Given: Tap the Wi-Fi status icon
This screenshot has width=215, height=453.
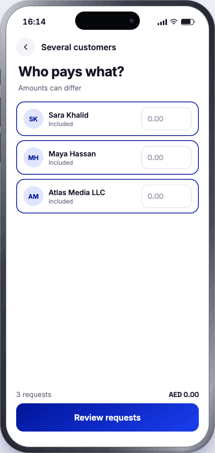Looking at the screenshot, I should (173, 21).
